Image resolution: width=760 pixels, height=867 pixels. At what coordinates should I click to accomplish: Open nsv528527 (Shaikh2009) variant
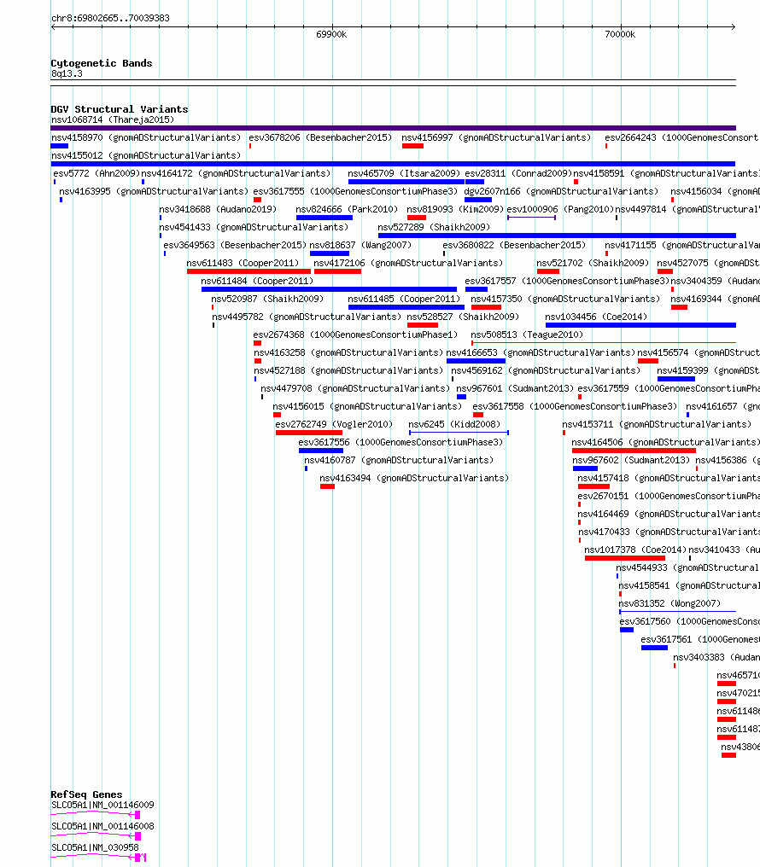click(463, 317)
